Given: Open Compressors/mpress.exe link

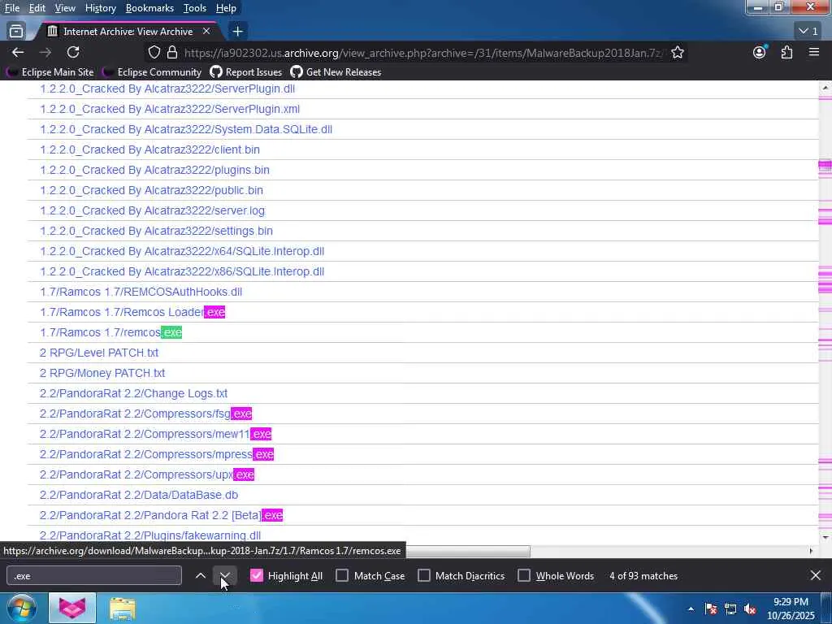Looking at the screenshot, I should tap(157, 454).
